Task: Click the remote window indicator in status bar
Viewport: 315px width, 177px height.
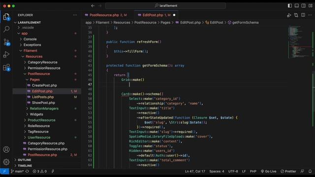Action: tap(4, 171)
